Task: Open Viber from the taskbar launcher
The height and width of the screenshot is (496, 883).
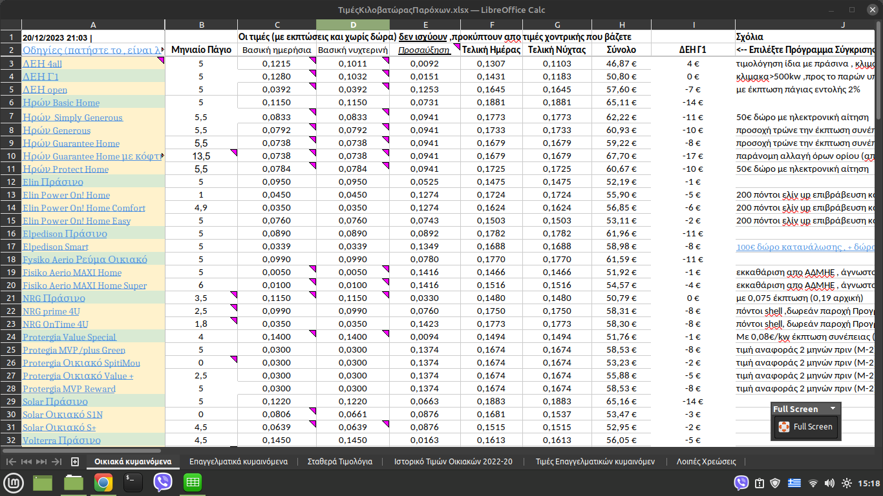Action: 163,482
